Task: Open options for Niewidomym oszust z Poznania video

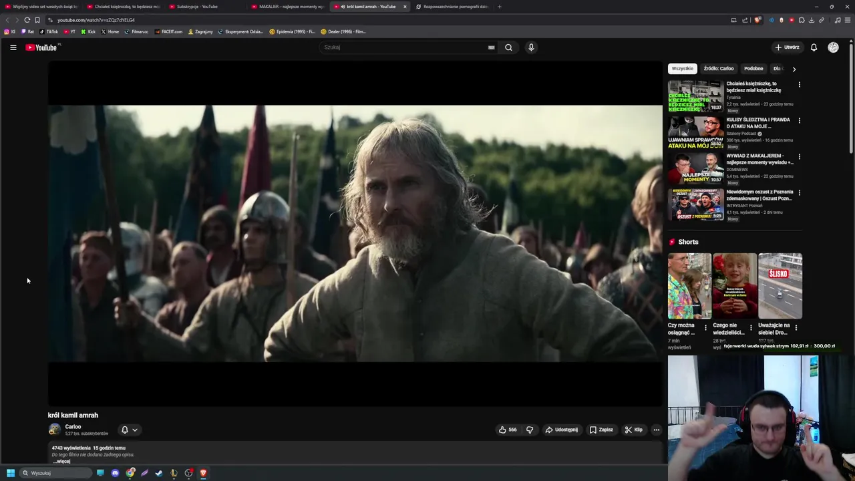Action: tap(799, 192)
